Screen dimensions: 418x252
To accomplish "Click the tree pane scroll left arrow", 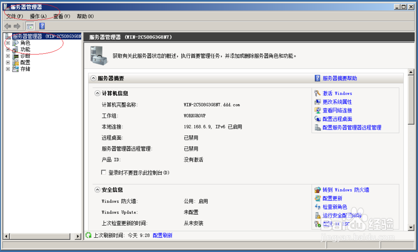I will tap(7, 236).
